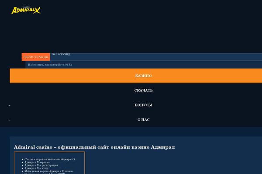Image resolution: width=262 pixels, height=174 pixels.
Task: Click the bullet marker beside О нас
Action: [x=10, y=120]
